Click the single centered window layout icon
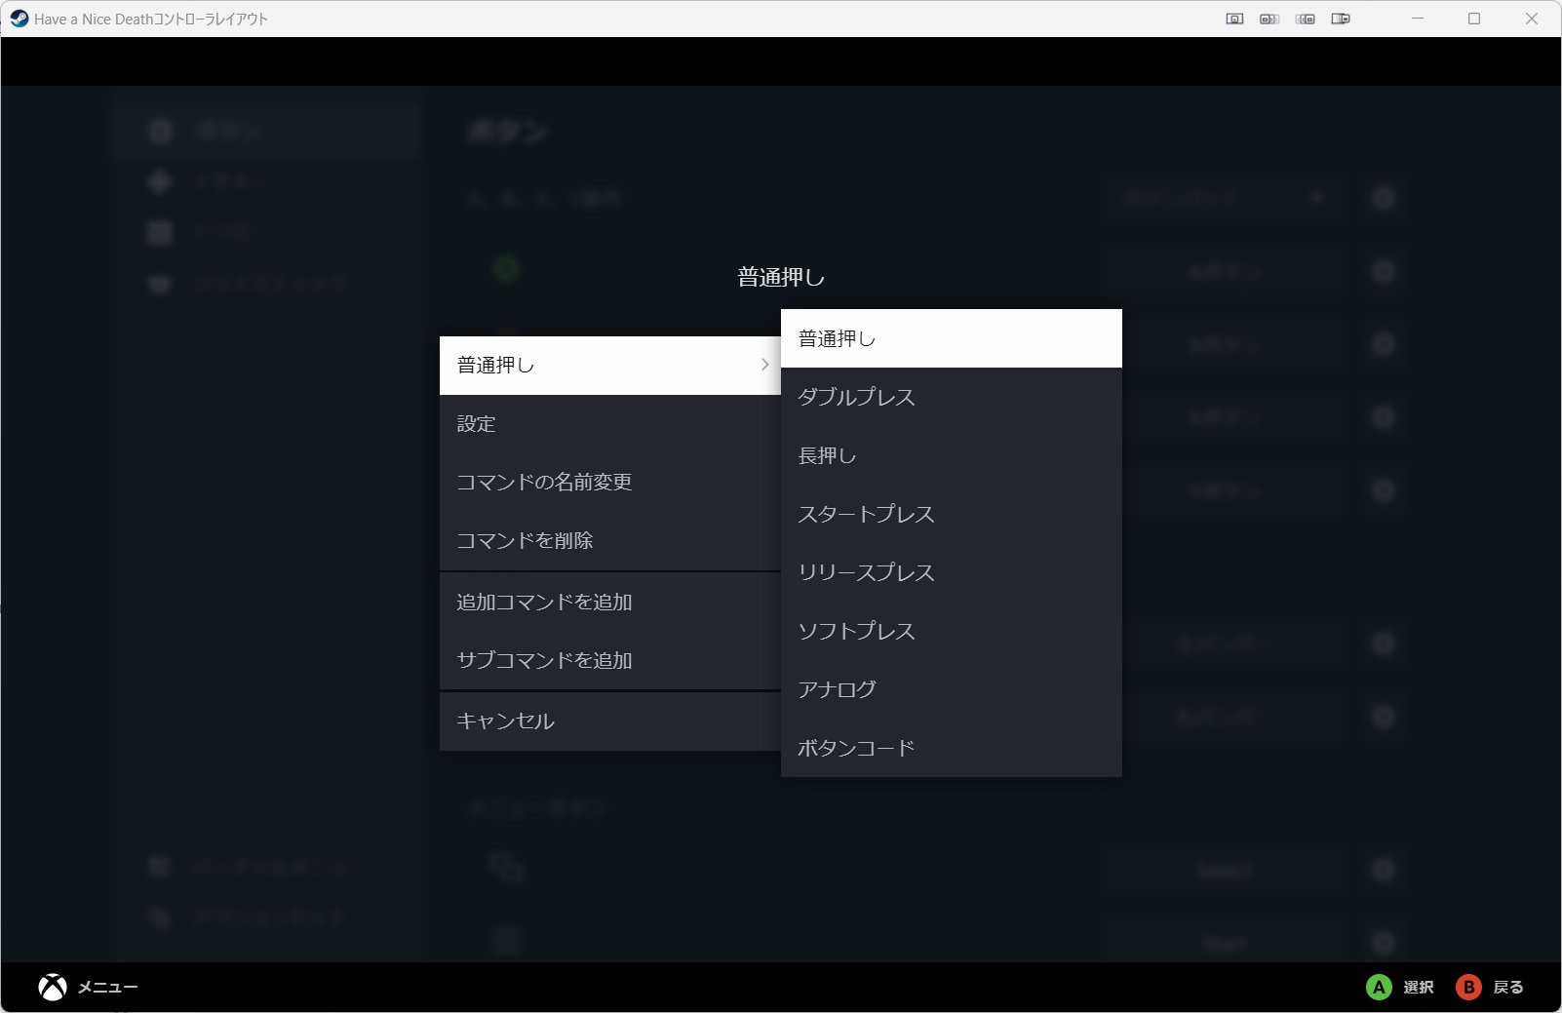Image resolution: width=1562 pixels, height=1013 pixels. pos(1234,19)
